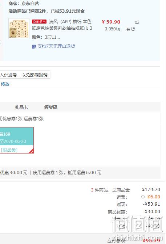
Task: Click the invoice taxpayer ID reminder tooltip
Action: click(25, 75)
